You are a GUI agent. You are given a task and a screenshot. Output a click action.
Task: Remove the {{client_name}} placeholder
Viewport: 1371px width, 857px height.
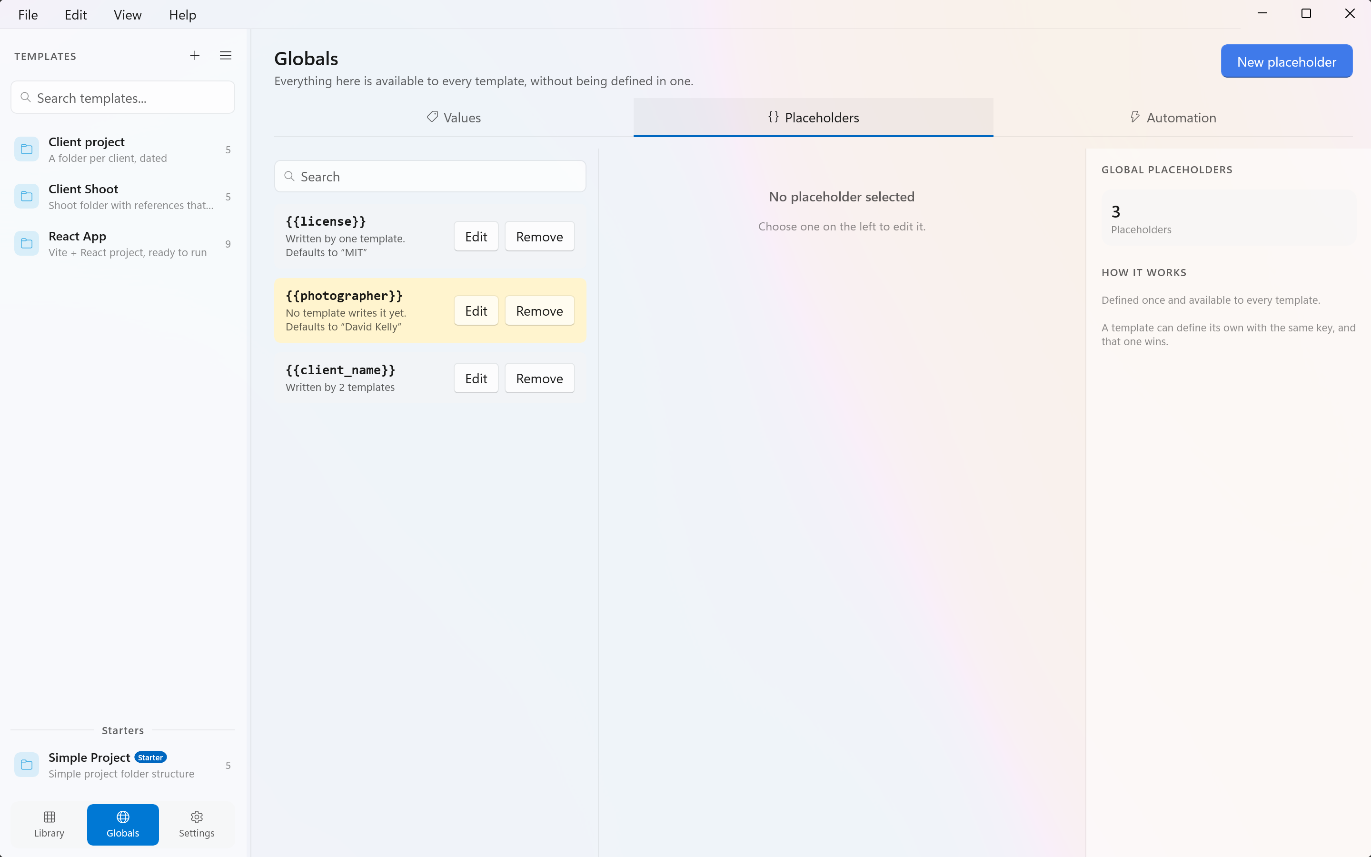[539, 378]
